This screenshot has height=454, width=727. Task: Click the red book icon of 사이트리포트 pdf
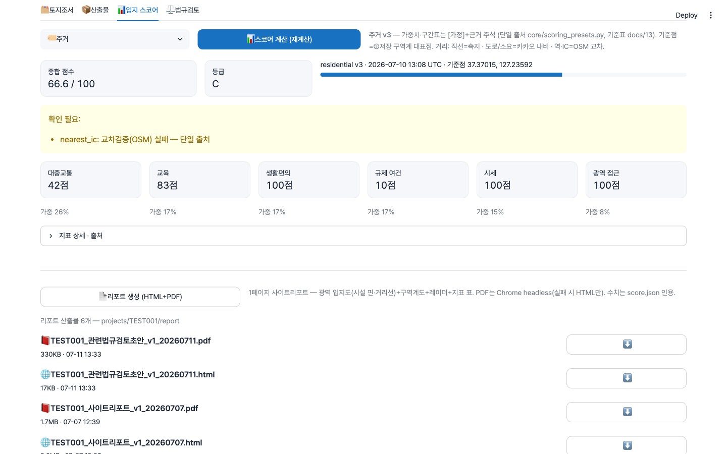click(45, 408)
